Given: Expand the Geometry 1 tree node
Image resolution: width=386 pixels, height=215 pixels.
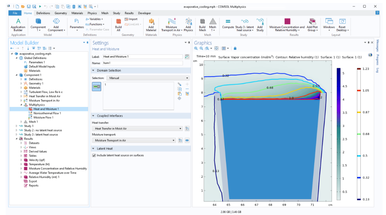Looking at the screenshot, I should [x=21, y=84].
